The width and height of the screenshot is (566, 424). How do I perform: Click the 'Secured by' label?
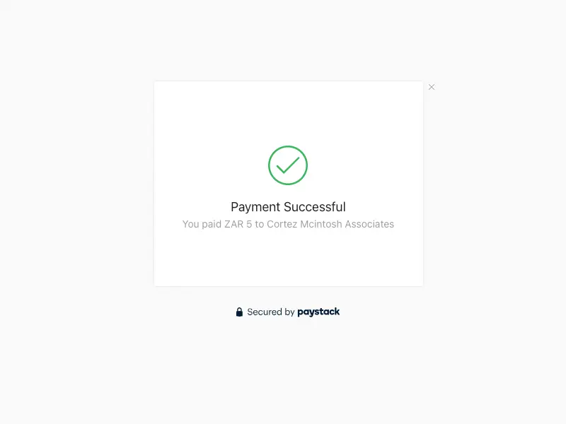tap(271, 312)
